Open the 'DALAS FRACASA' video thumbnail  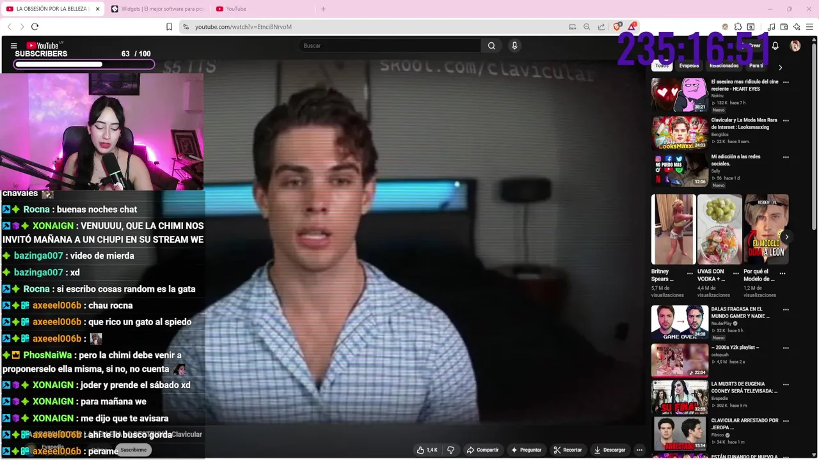(680, 323)
